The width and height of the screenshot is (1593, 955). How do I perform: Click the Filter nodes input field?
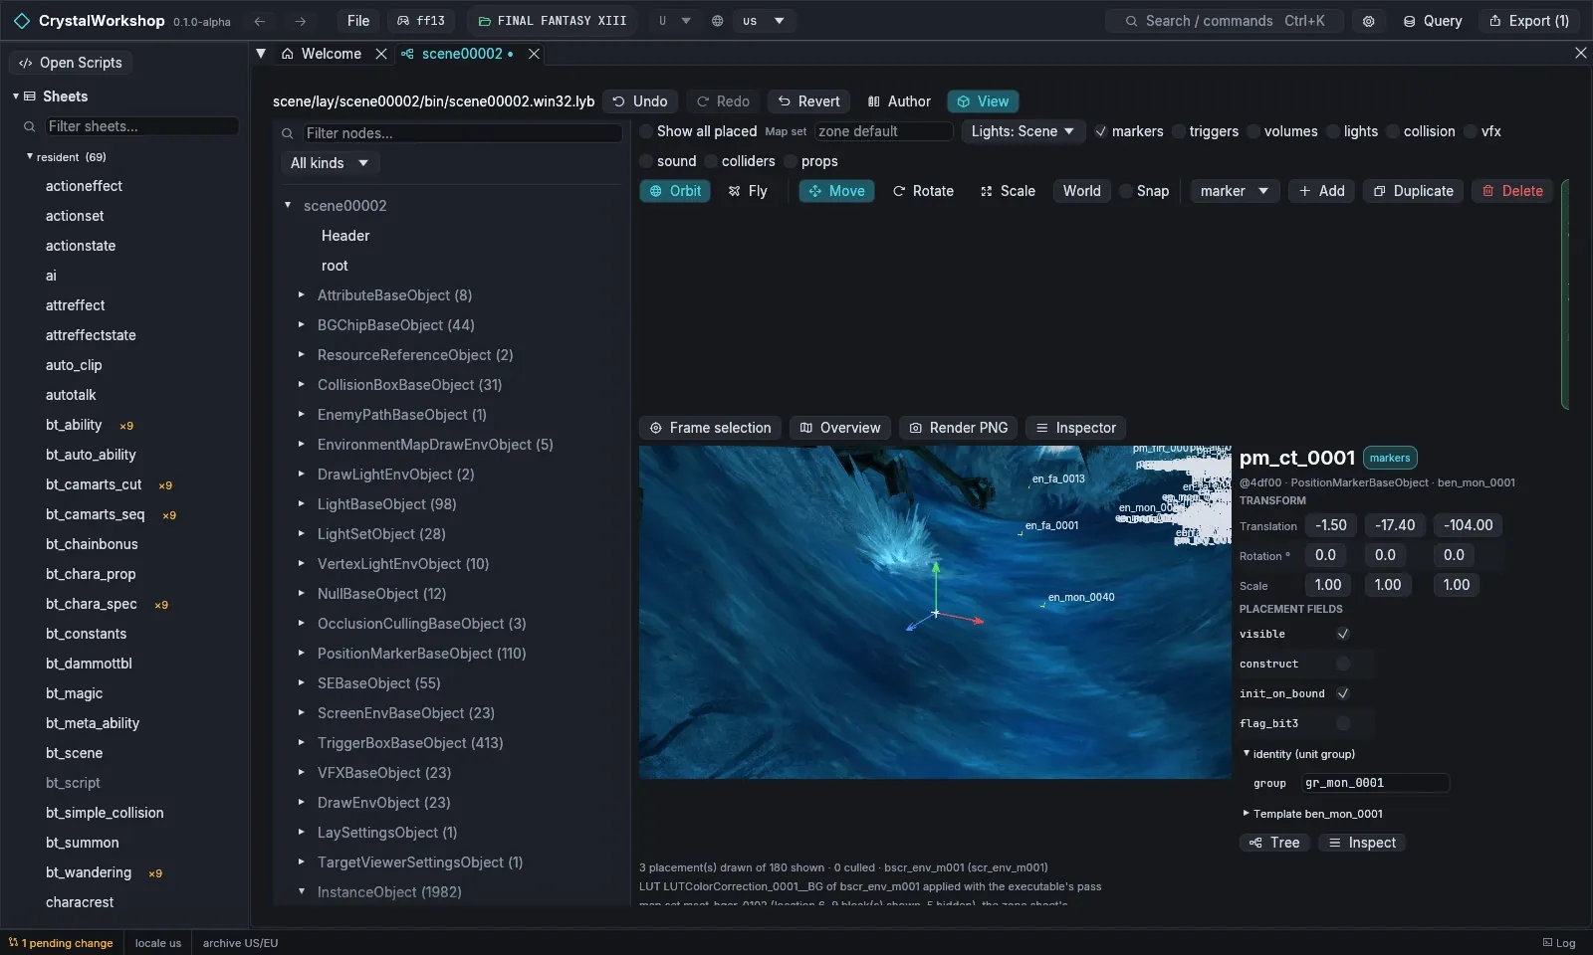click(462, 133)
